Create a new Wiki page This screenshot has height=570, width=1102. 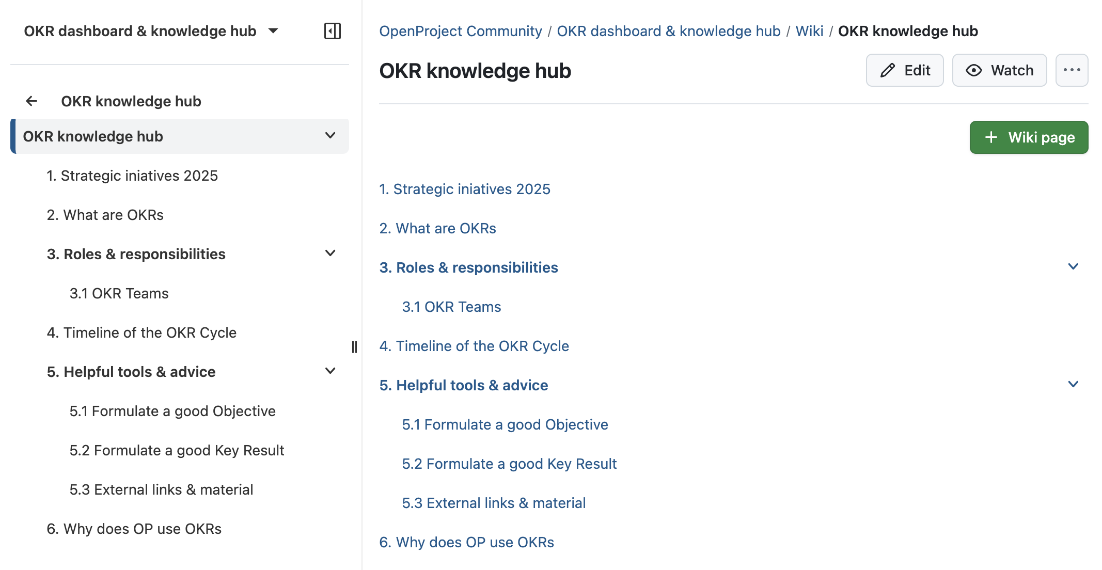click(1028, 137)
